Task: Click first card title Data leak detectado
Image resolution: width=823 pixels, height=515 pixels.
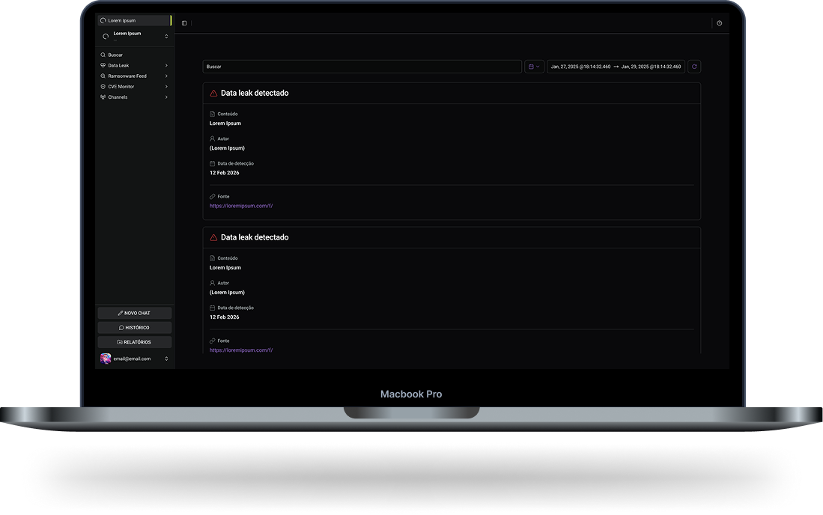Action: (x=255, y=93)
